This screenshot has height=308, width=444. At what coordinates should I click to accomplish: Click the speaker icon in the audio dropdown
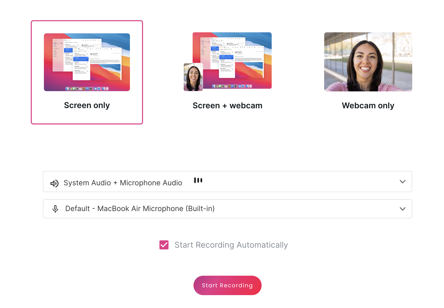click(54, 183)
